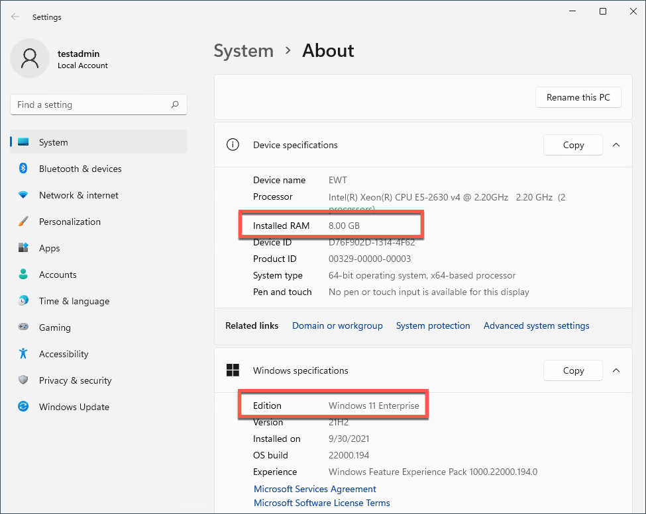Open Microsoft Services Agreement link

pyautogui.click(x=315, y=489)
